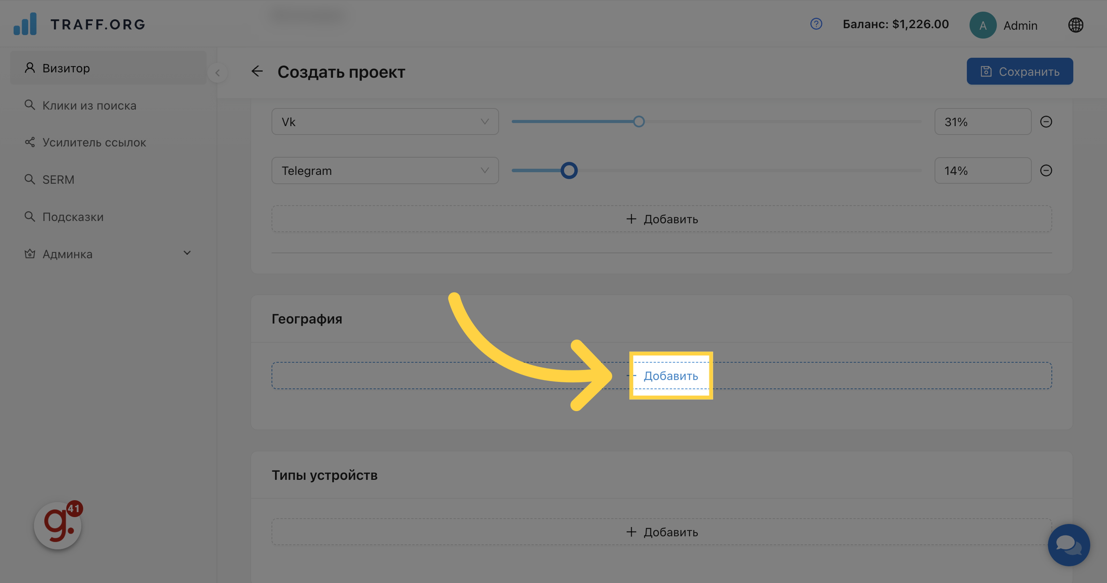Click the Telegram traffic slider handle
This screenshot has width=1107, height=583.
coord(569,171)
